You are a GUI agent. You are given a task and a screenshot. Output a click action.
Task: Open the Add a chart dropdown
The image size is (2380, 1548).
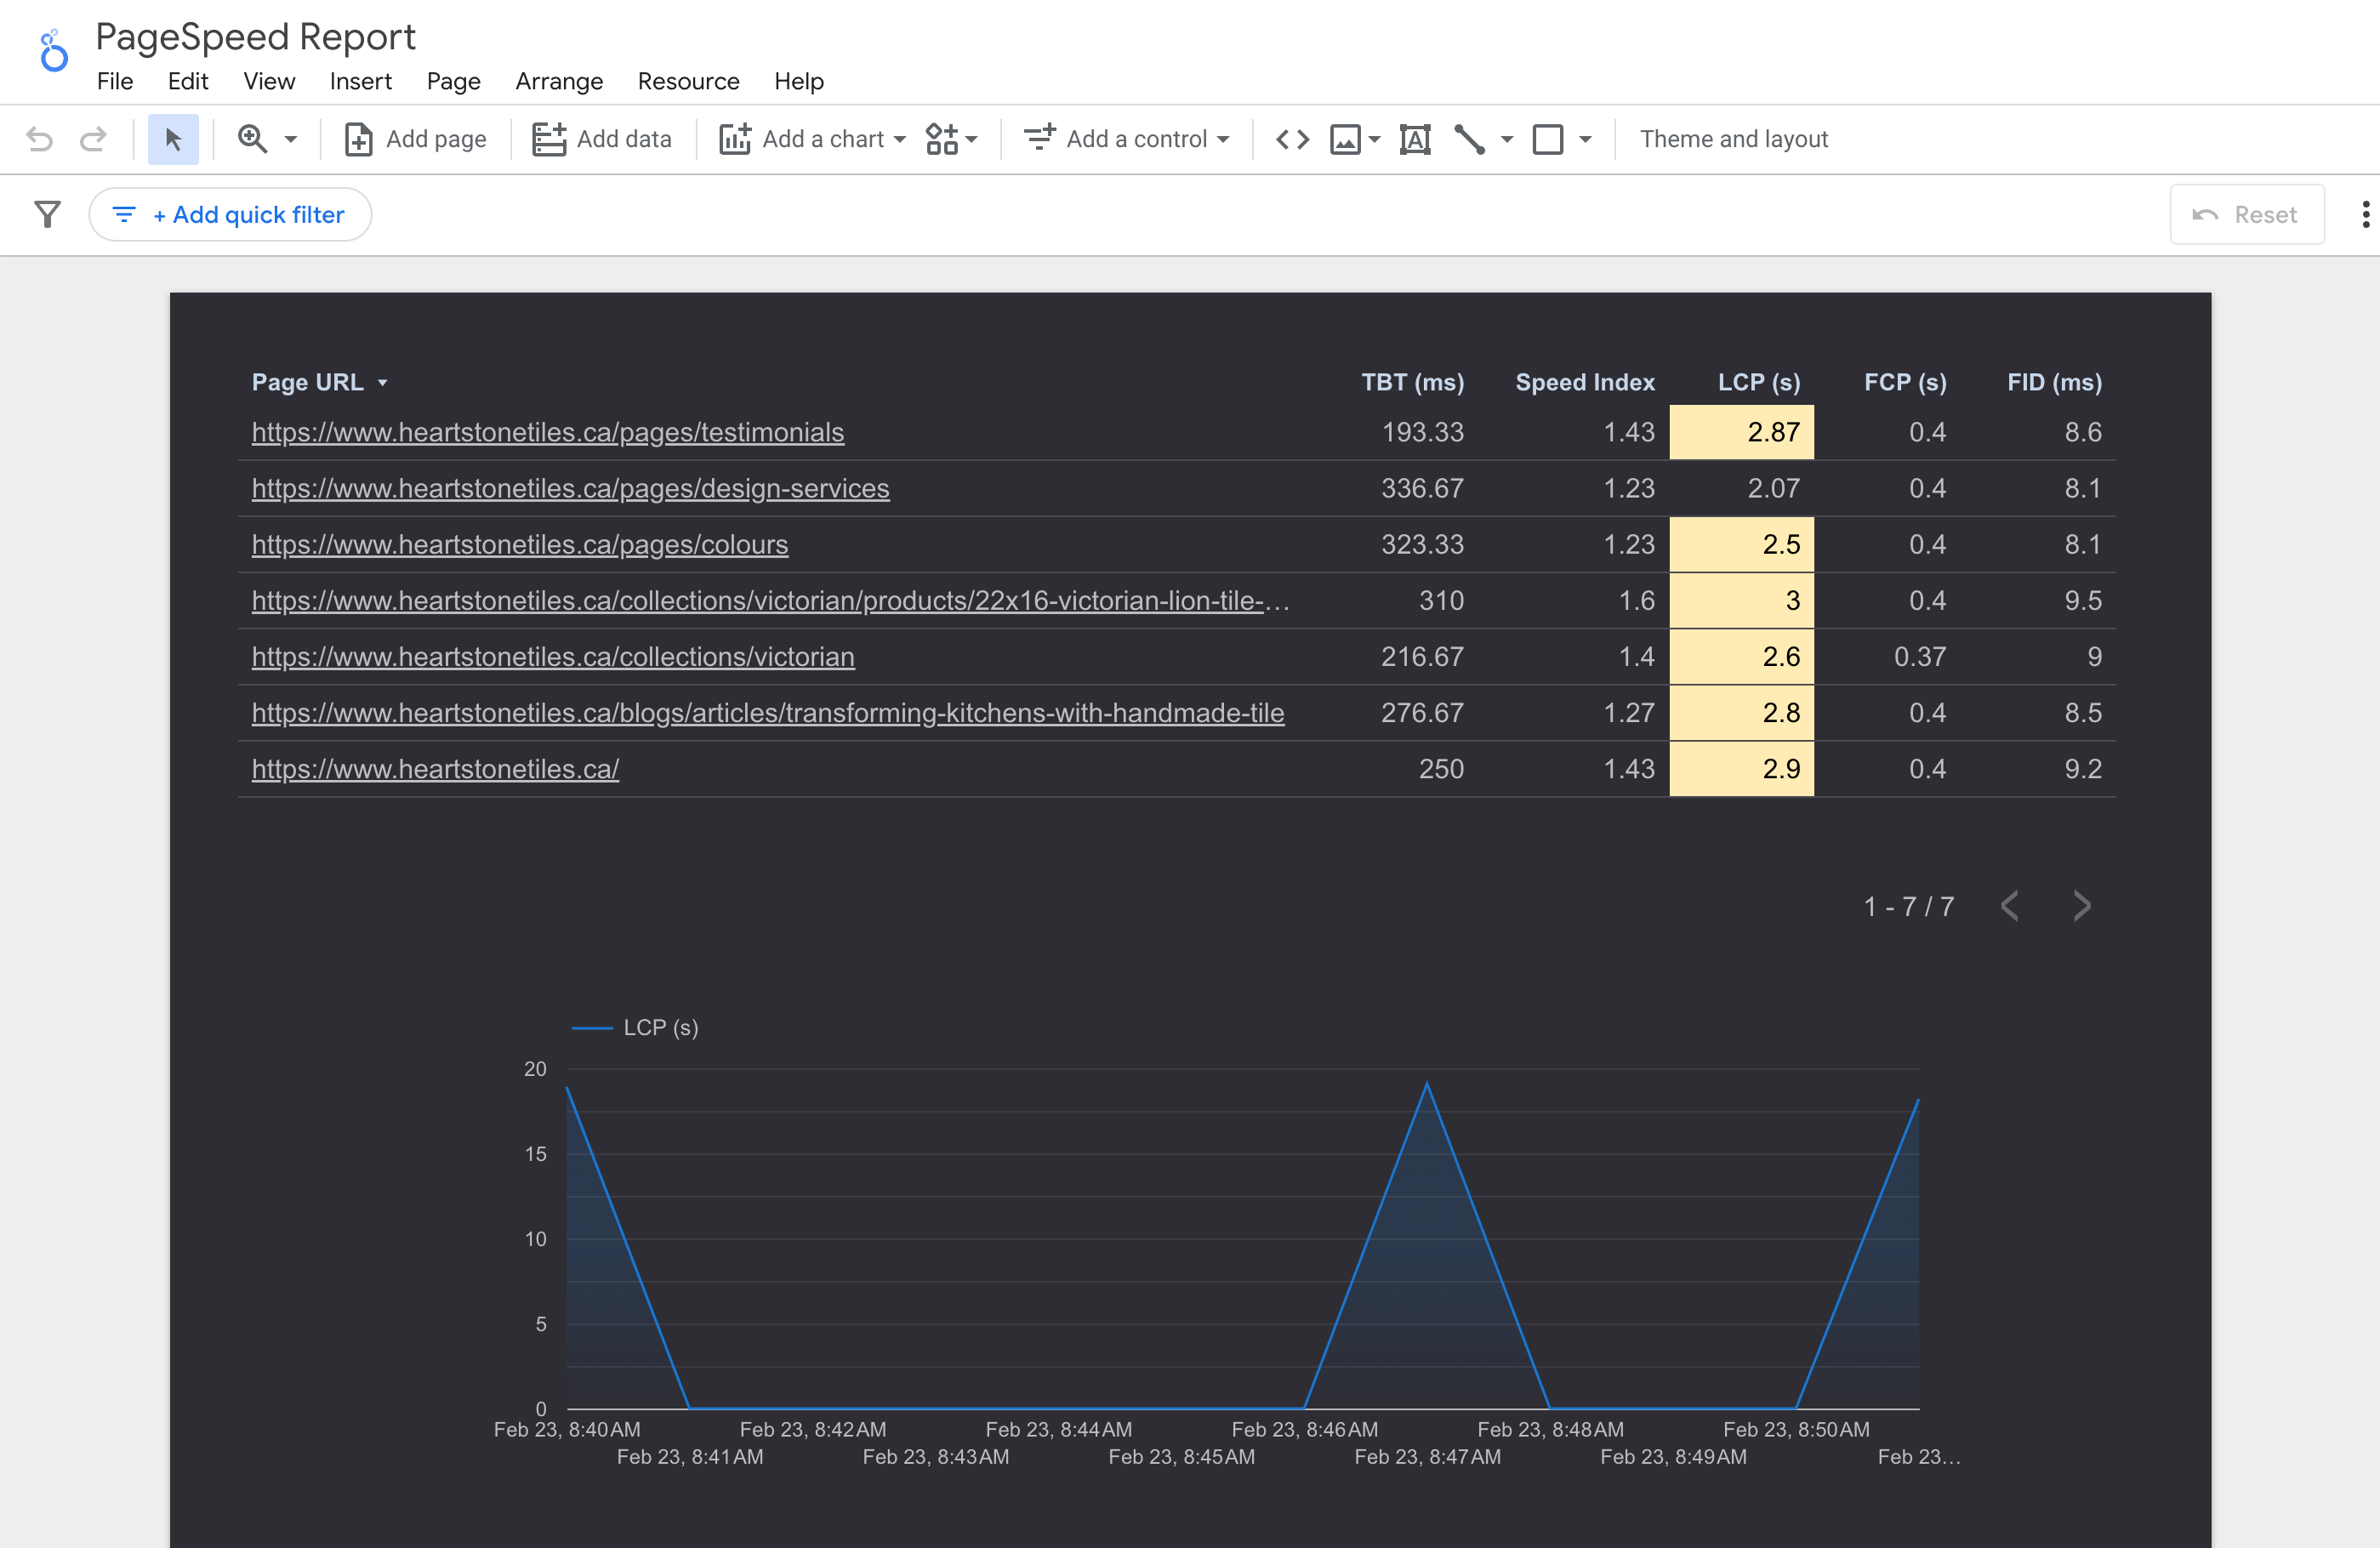click(812, 139)
